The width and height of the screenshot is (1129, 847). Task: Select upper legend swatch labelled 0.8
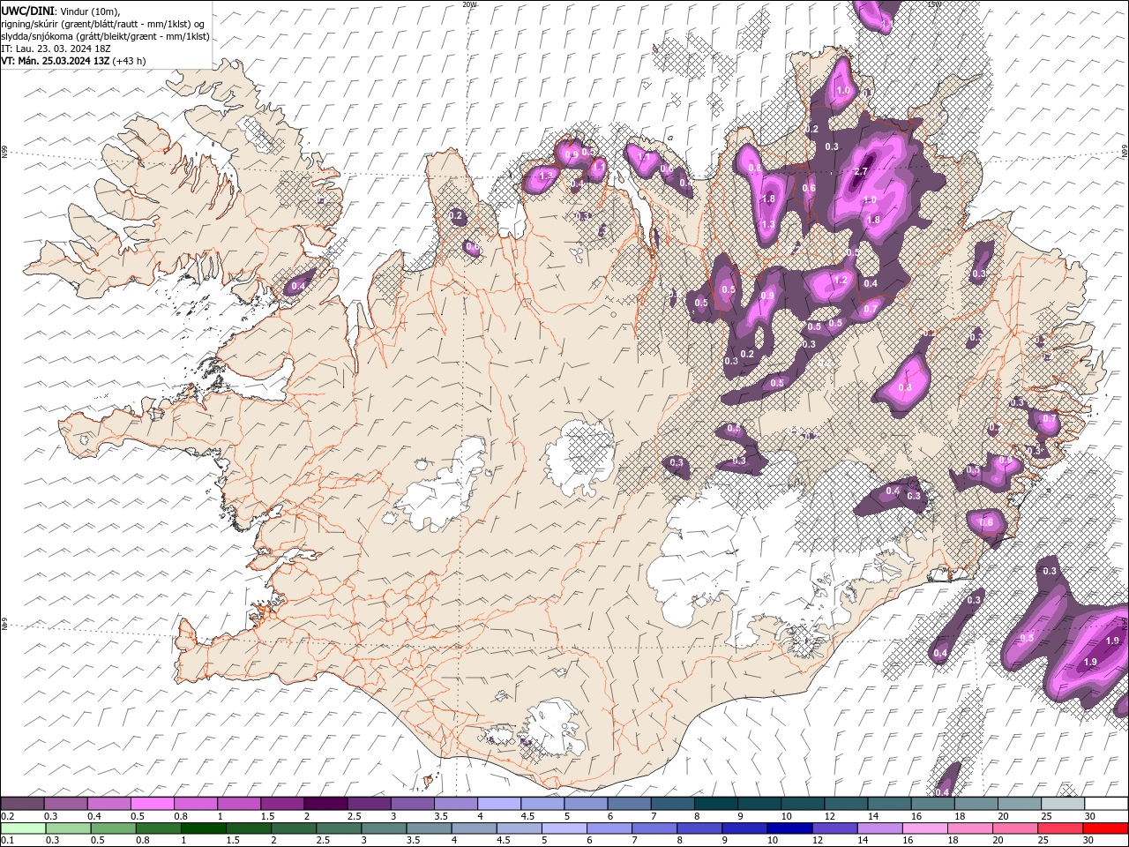click(195, 804)
